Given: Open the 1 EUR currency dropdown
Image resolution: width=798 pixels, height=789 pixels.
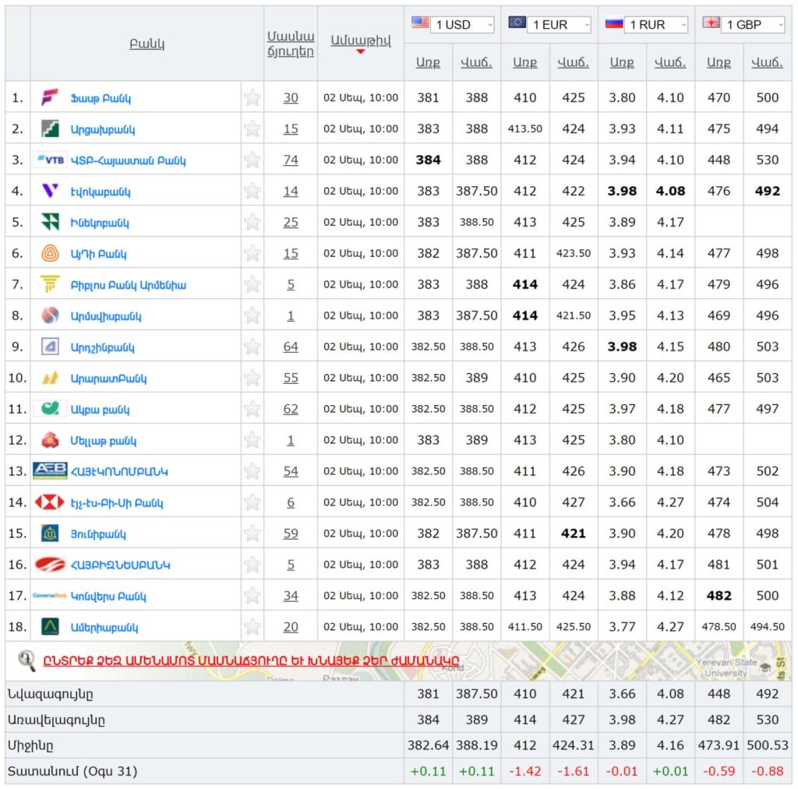Looking at the screenshot, I should (x=560, y=25).
